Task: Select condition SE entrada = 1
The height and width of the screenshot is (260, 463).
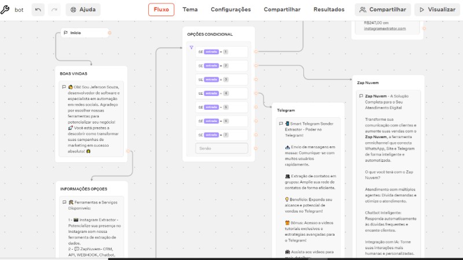Action: pos(222,52)
